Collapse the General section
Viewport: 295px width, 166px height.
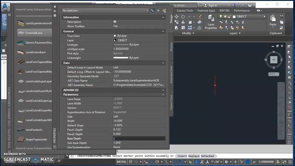click(x=163, y=31)
